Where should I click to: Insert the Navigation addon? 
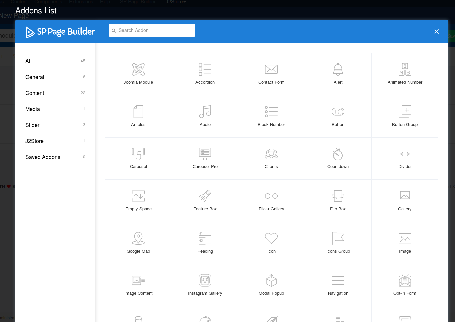(x=338, y=285)
